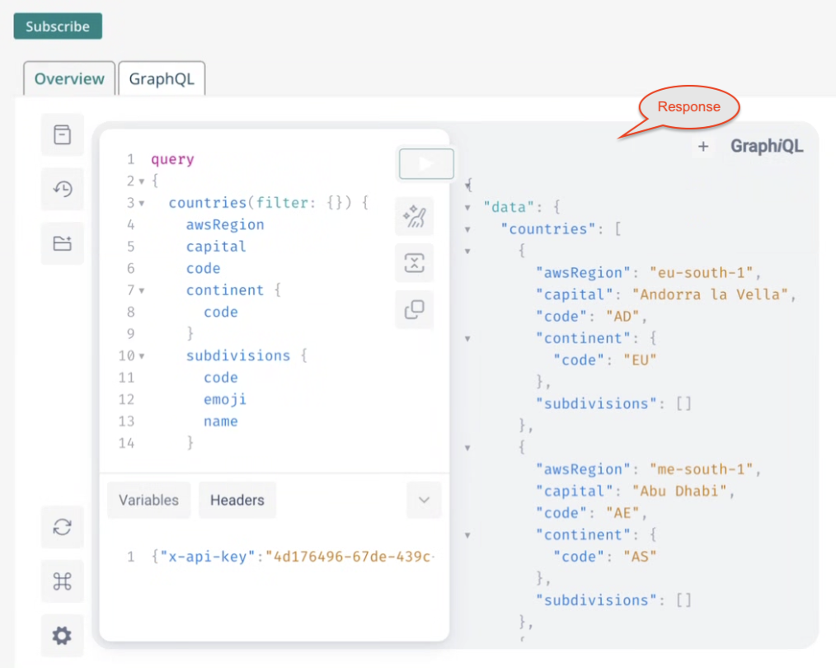This screenshot has width=836, height=668.
Task: Fold the subdivisions block on line 10
Action: tap(142, 356)
